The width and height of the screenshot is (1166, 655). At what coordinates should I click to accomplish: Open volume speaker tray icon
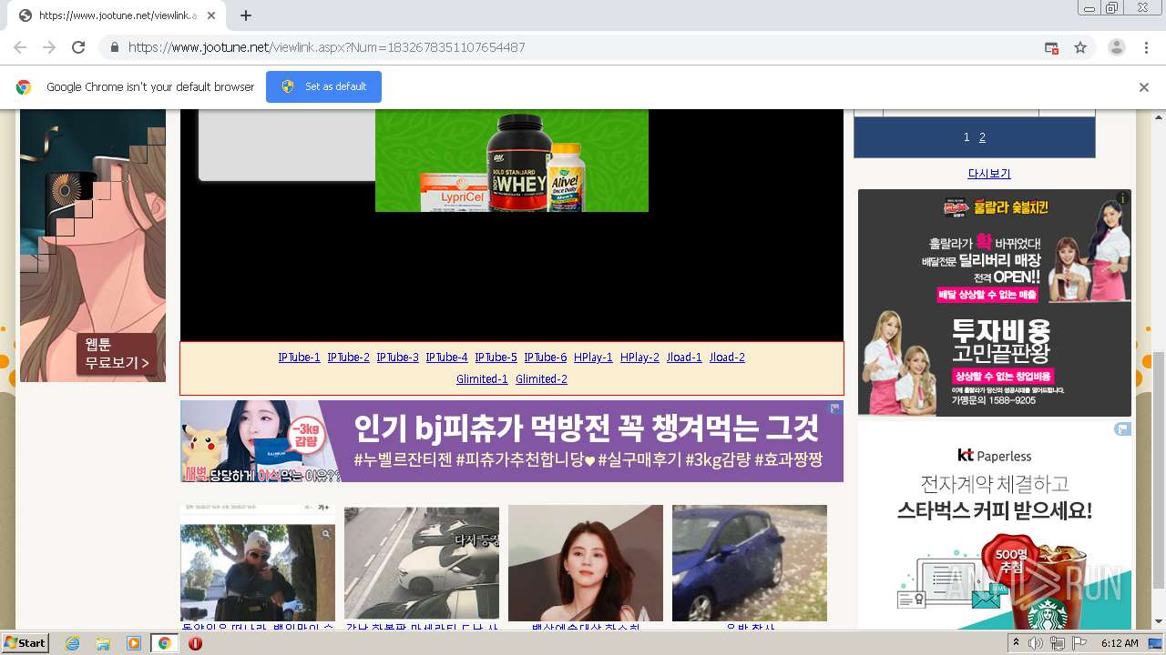click(1036, 643)
